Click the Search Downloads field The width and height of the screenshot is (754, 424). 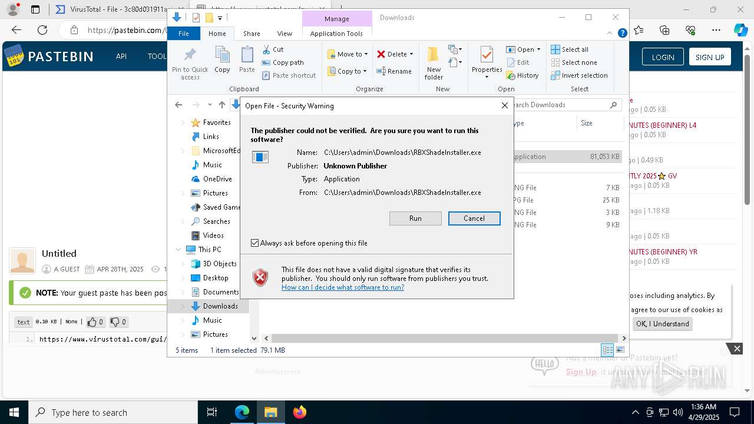(x=563, y=105)
